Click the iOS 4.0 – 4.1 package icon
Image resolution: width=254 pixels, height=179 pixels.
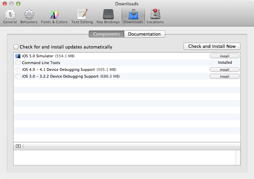[x=18, y=69]
